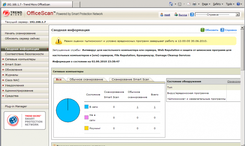Select Сводная информация in sidebar
The width and height of the screenshot is (245, 146).
coord(25,49)
